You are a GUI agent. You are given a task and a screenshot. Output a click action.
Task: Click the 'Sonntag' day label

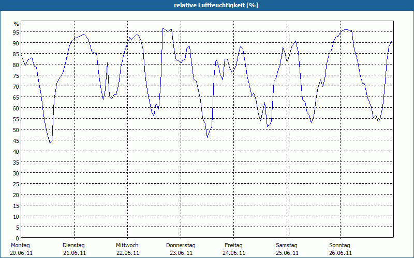339,246
